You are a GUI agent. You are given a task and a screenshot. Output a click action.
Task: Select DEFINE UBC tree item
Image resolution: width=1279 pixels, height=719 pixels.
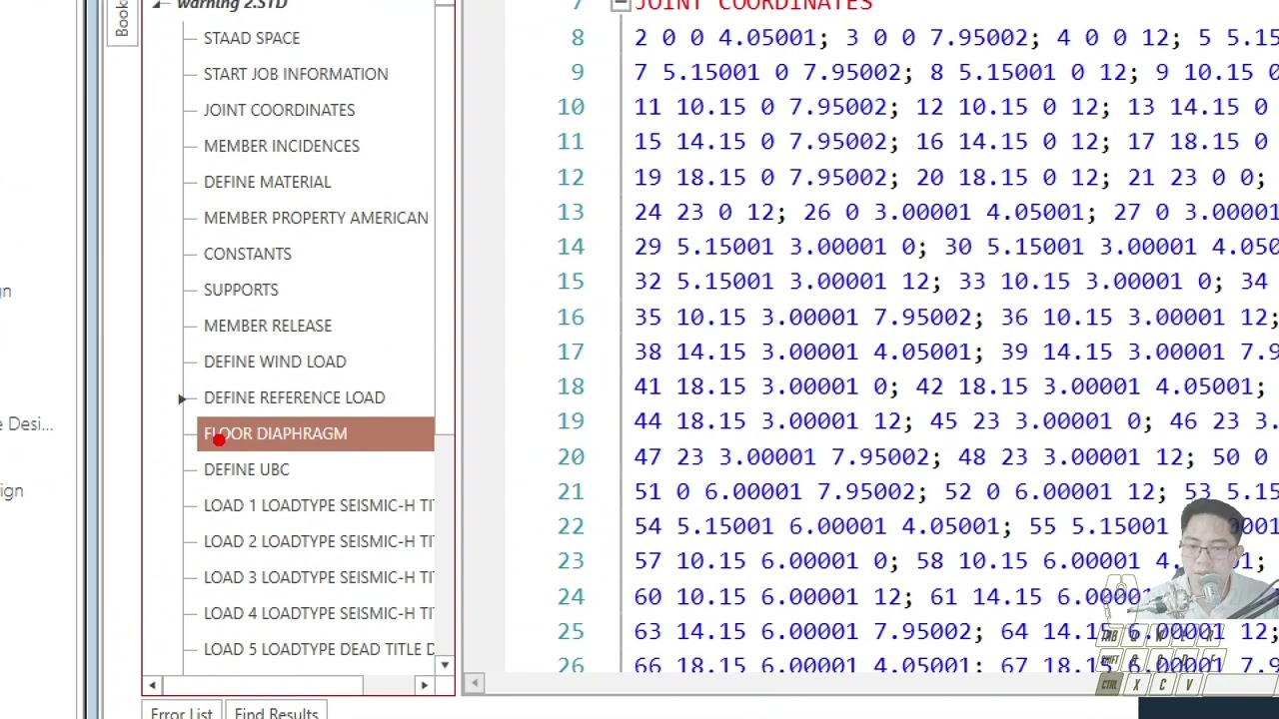pyautogui.click(x=246, y=469)
